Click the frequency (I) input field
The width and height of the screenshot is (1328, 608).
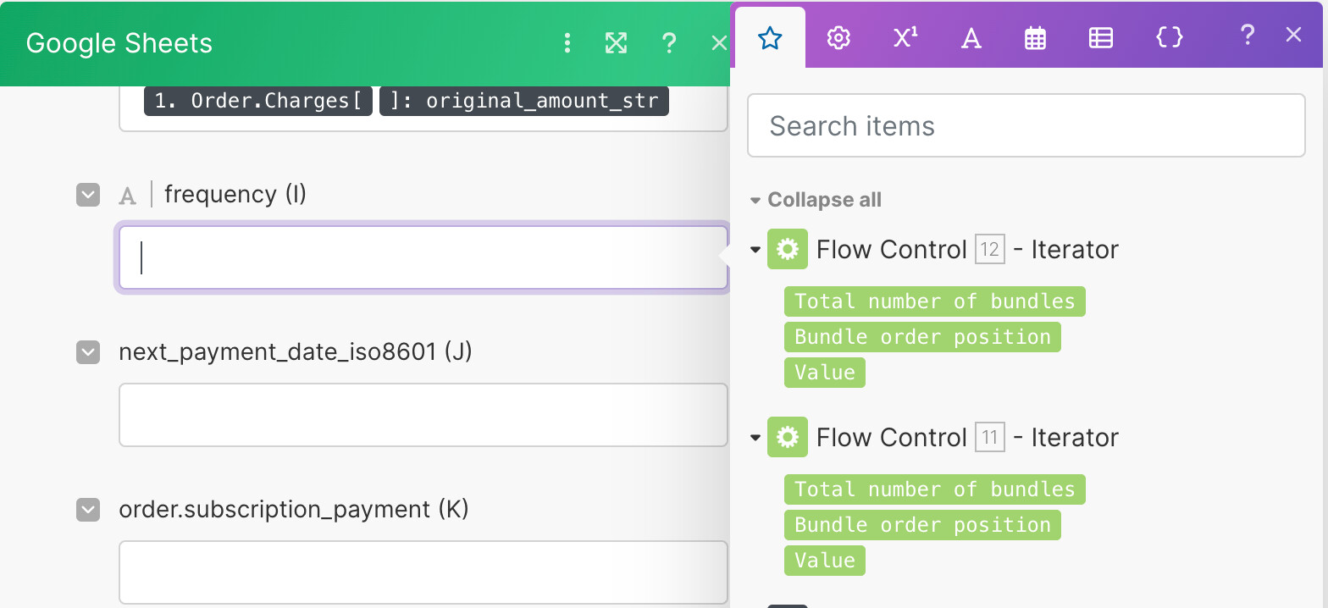[x=423, y=257]
